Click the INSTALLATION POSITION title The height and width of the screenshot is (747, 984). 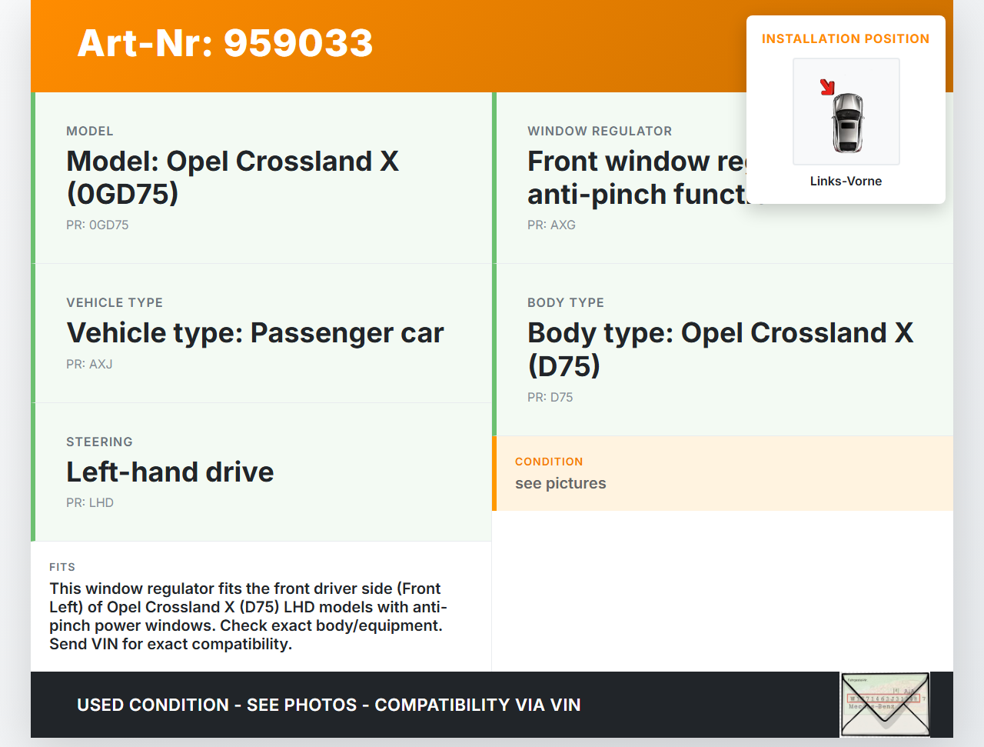845,38
